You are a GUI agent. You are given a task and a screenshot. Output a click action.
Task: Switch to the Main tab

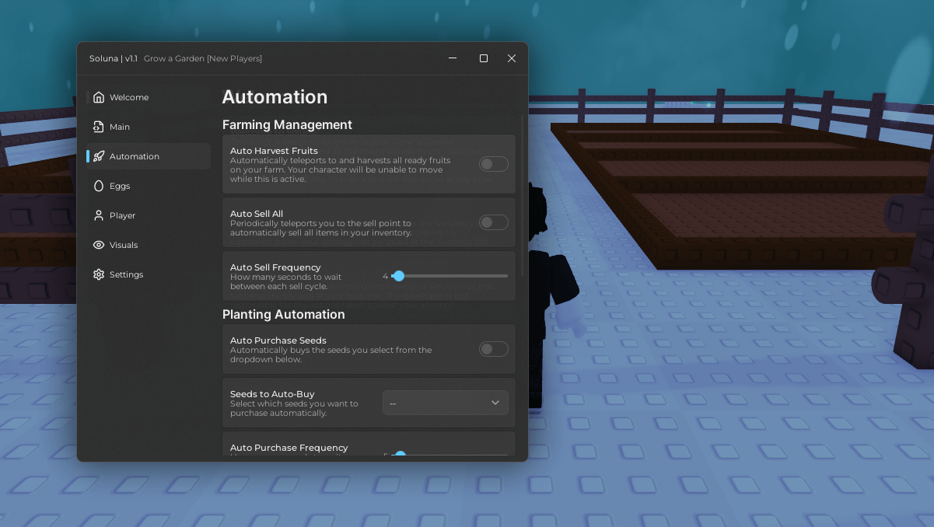point(148,127)
